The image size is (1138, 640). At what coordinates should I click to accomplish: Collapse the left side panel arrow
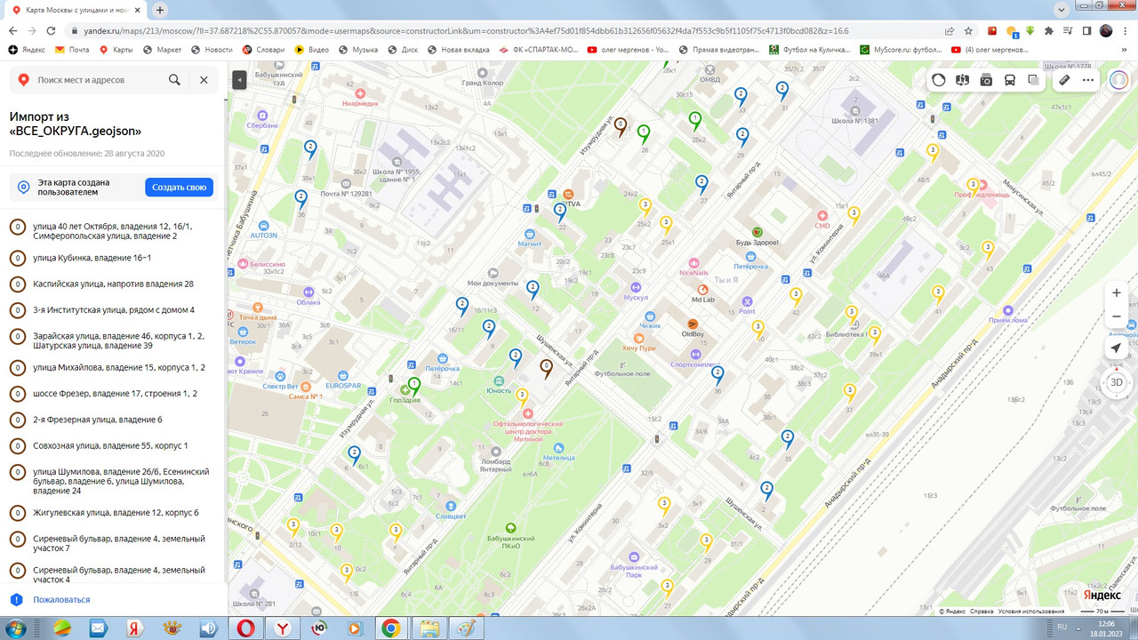pyautogui.click(x=238, y=80)
